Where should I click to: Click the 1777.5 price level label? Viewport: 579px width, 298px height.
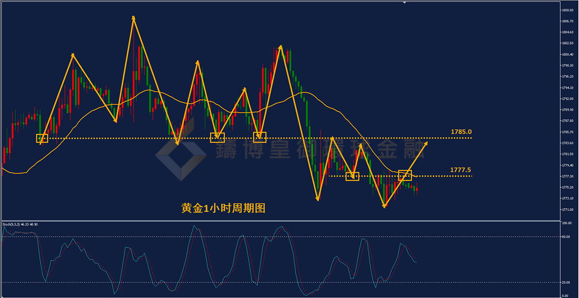(461, 170)
